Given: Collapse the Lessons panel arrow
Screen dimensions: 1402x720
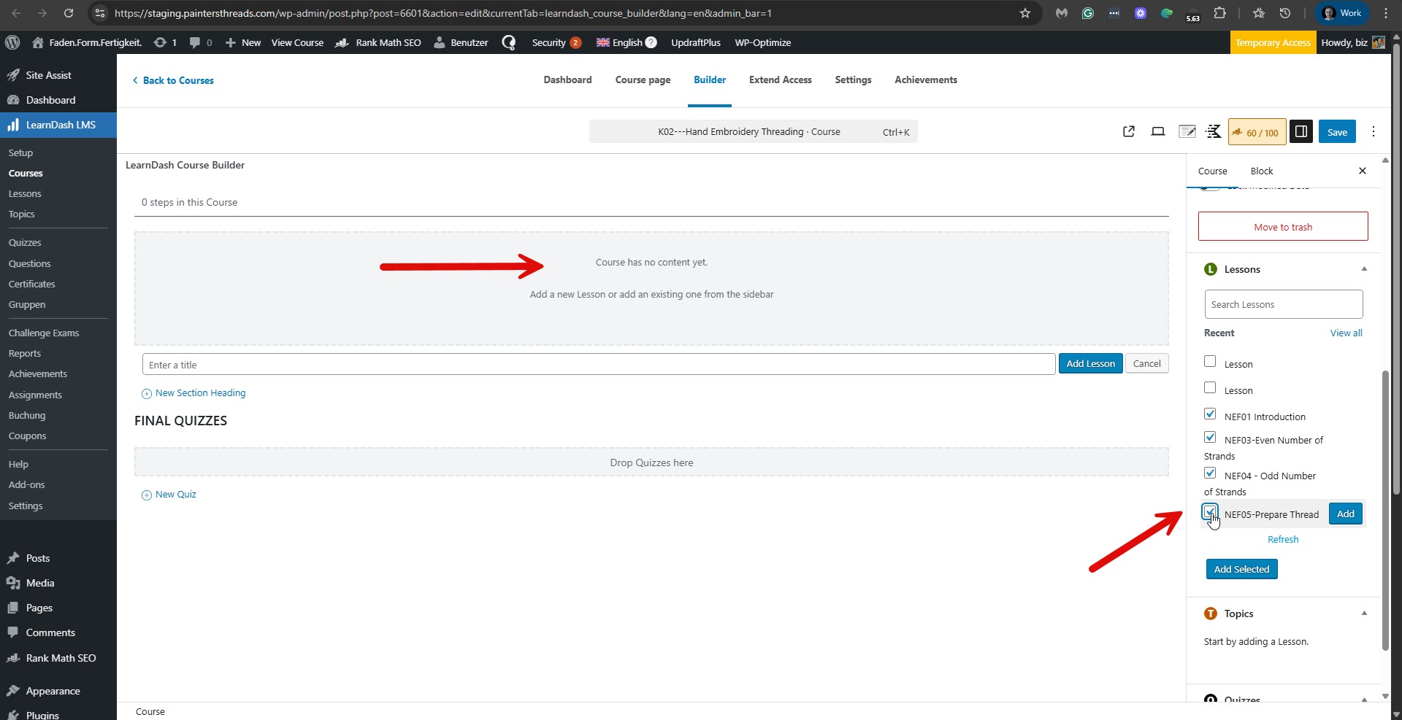Looking at the screenshot, I should [x=1363, y=269].
